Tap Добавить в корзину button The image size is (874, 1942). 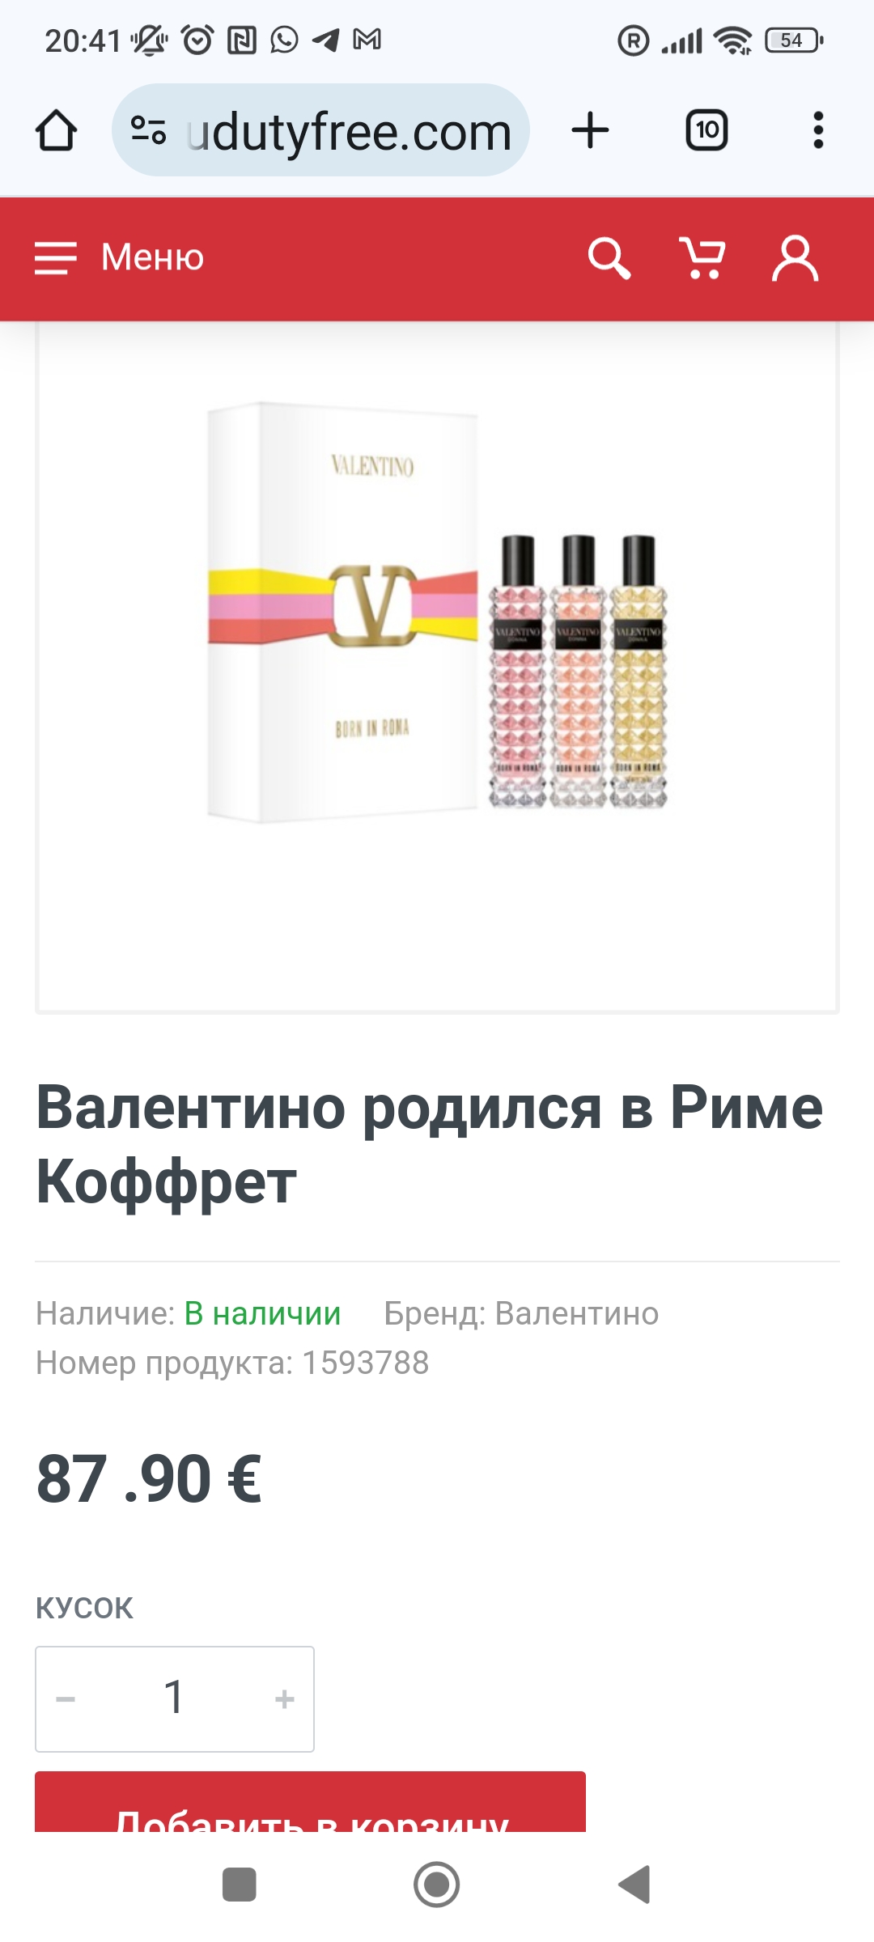coord(310,1803)
